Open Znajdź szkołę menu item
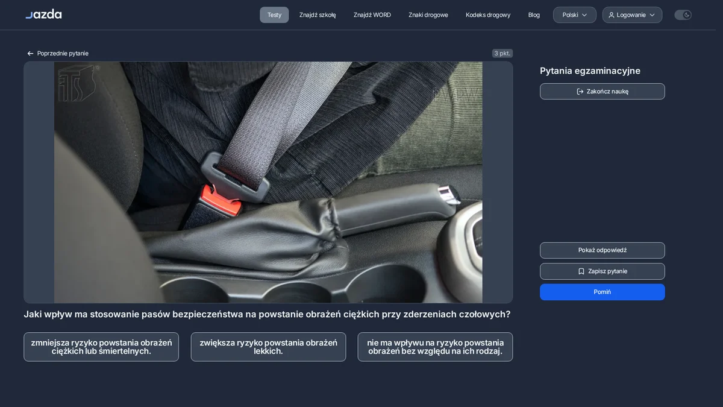 tap(318, 15)
